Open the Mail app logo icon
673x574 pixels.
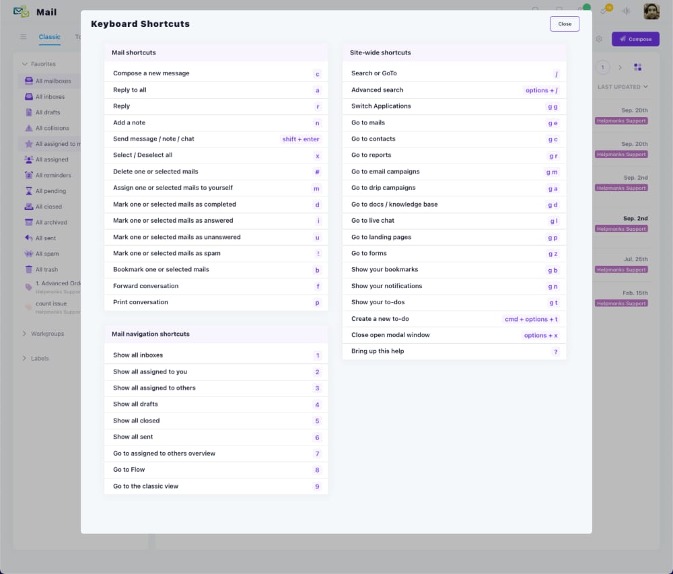[21, 11]
